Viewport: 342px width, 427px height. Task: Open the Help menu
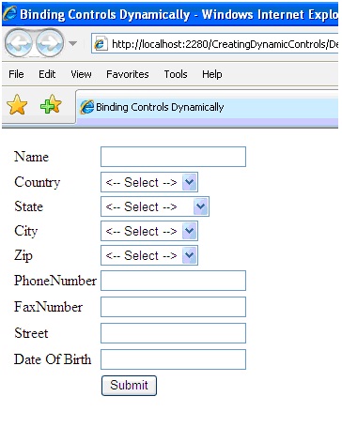pos(212,74)
